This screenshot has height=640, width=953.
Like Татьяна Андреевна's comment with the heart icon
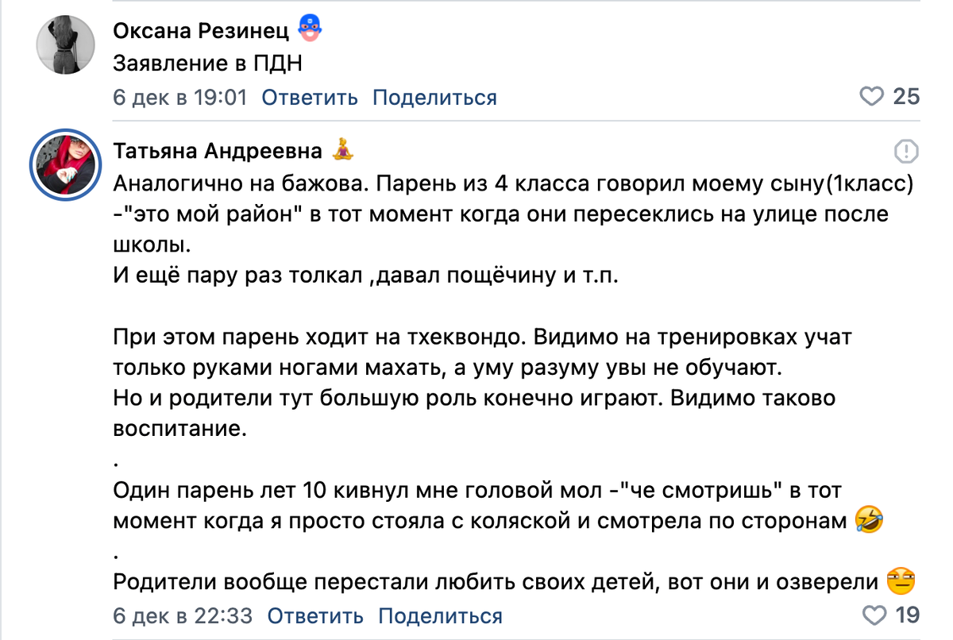coord(874,615)
